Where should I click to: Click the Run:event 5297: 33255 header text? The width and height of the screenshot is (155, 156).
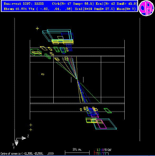[x=24, y=4]
